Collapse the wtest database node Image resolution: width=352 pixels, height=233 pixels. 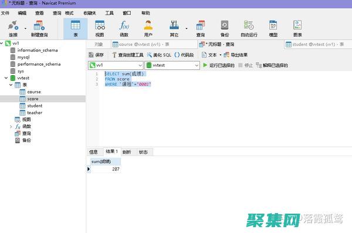pyautogui.click(x=6, y=78)
